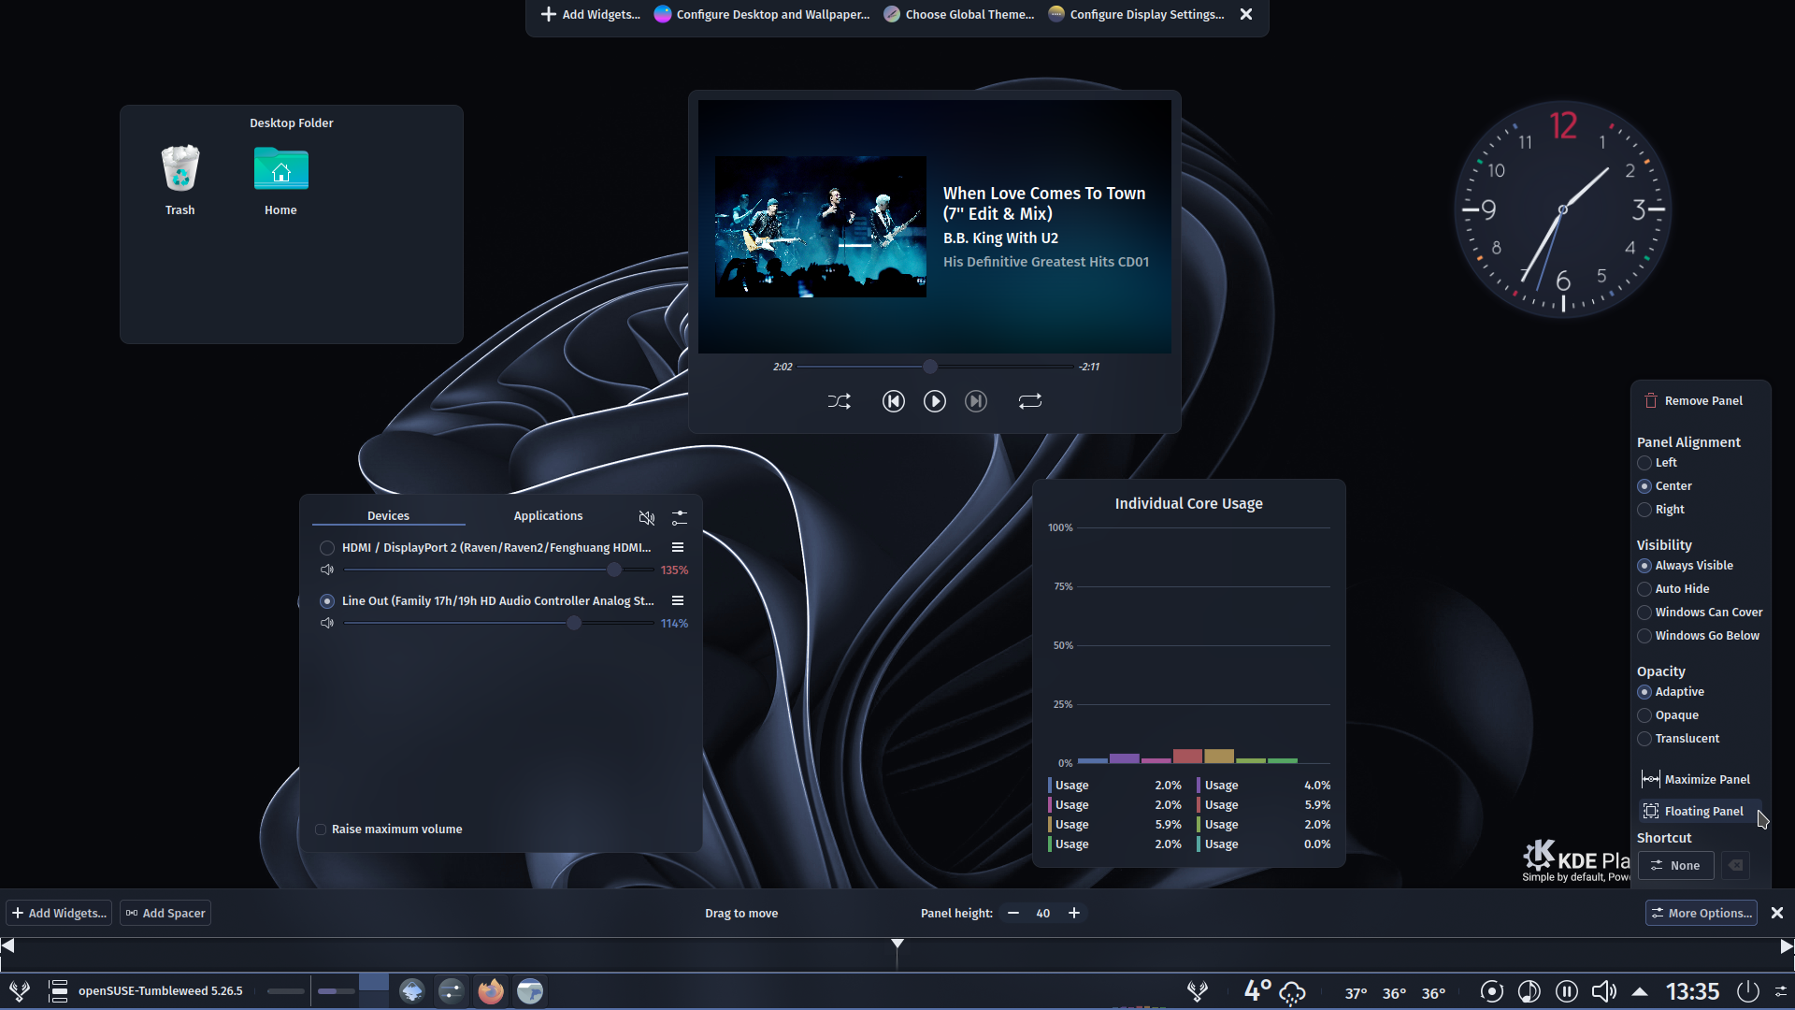Click Add Spacer button
1795x1010 pixels.
(x=165, y=913)
